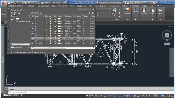
Task: Click the Поиск слоя search field
Action: click(x=85, y=10)
